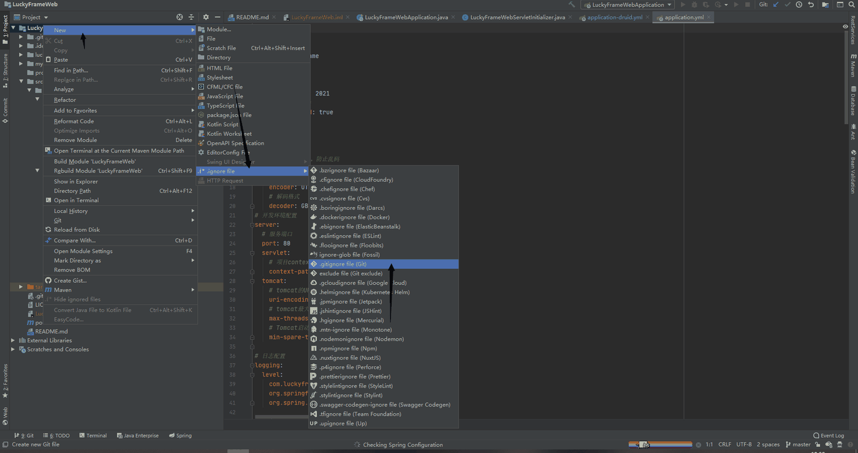Screen dimensions: 858x453
Task: Open Search Everywhere magnifier icon
Action: point(852,5)
